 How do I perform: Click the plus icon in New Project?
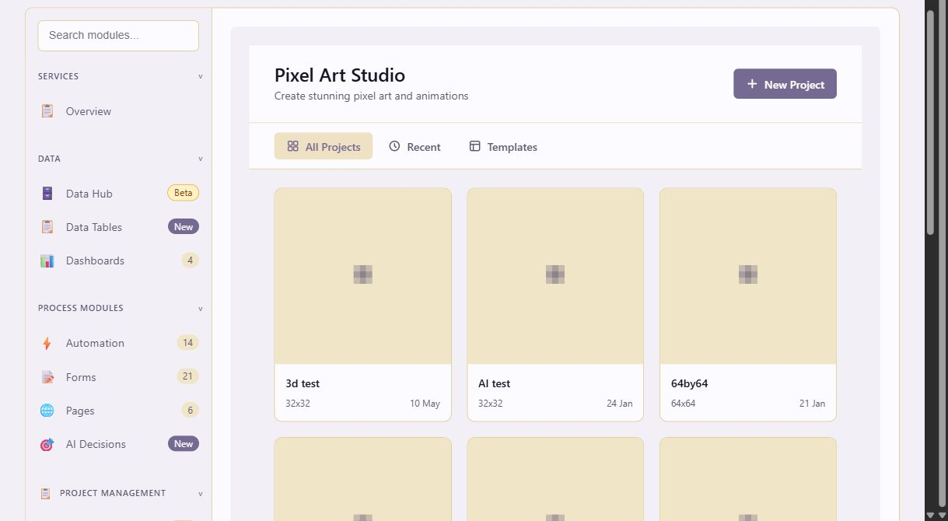click(752, 84)
